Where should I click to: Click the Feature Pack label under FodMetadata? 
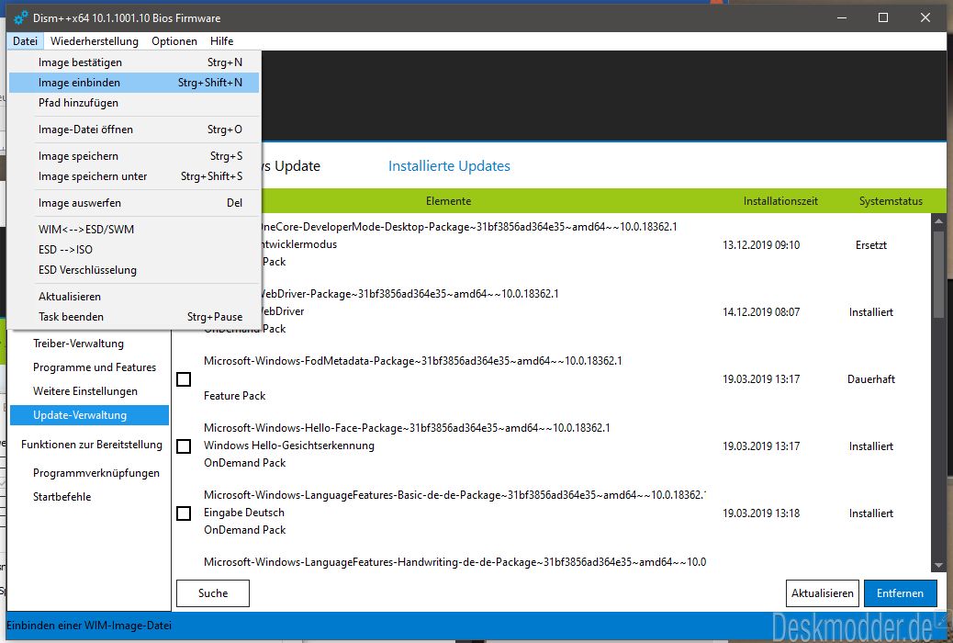tap(235, 396)
